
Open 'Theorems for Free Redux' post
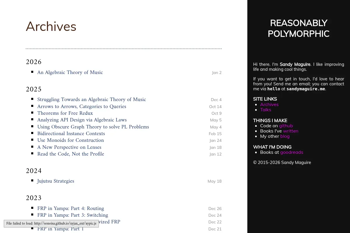point(65,113)
